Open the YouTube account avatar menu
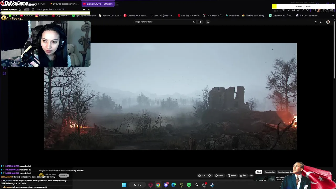 click(x=328, y=22)
